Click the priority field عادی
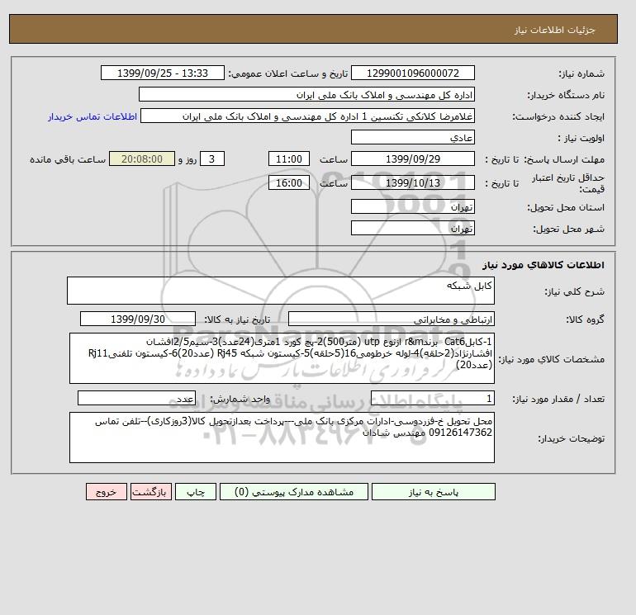The image size is (636, 615). coord(412,137)
